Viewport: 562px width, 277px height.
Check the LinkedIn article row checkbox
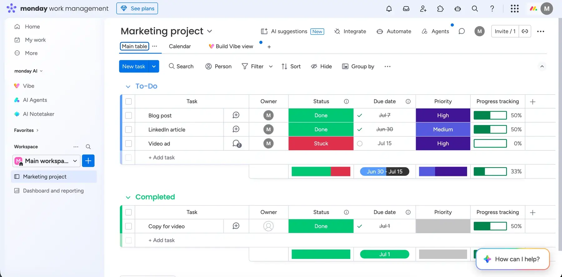point(128,129)
